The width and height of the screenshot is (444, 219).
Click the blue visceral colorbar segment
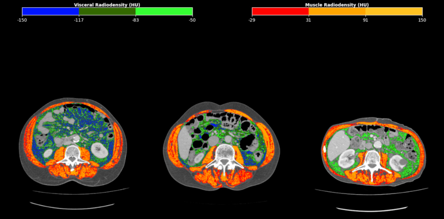51,11
